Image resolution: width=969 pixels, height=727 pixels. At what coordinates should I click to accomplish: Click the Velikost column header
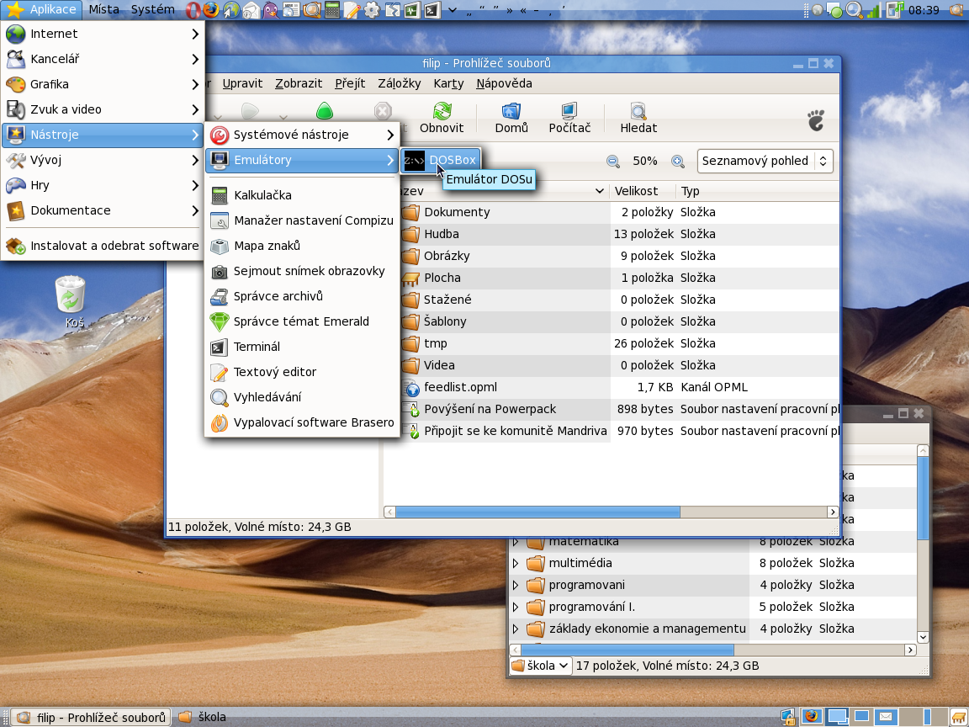pos(642,192)
